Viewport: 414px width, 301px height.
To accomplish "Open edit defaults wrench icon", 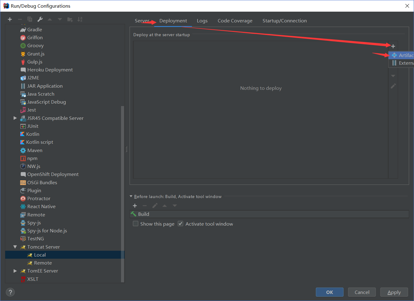I will coord(40,19).
